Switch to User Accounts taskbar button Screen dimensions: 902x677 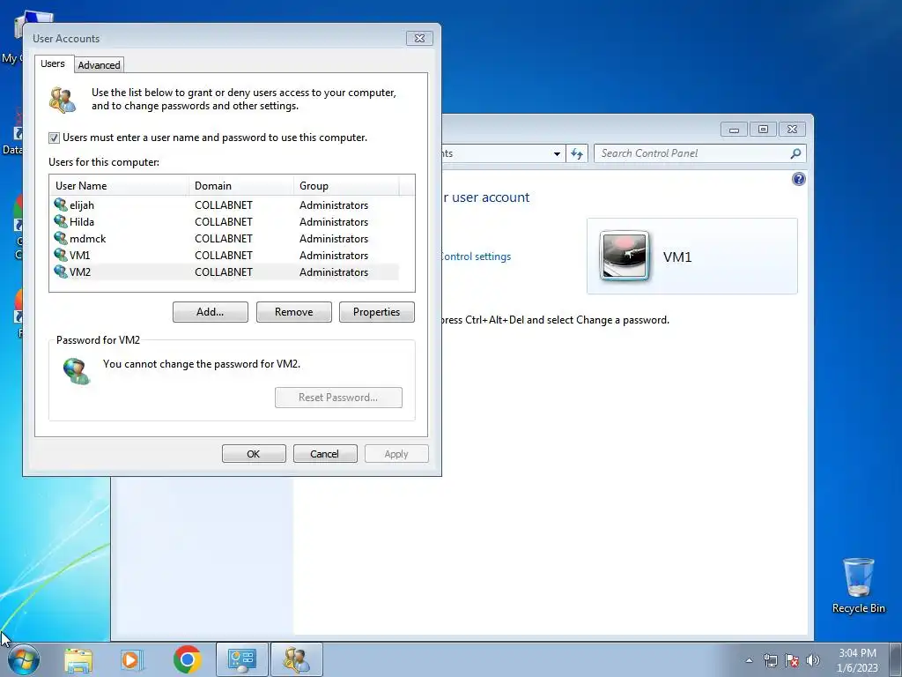(297, 659)
